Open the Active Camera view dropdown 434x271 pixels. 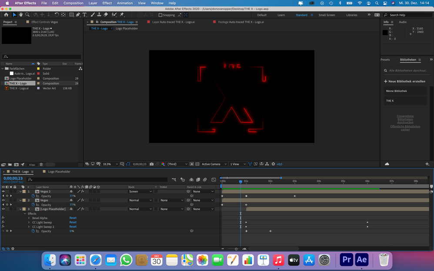pos(213,164)
